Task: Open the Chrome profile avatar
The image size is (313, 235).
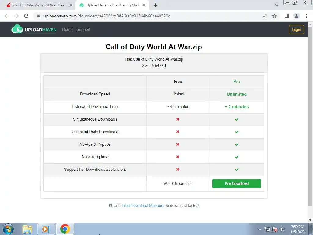Action: (x=296, y=16)
